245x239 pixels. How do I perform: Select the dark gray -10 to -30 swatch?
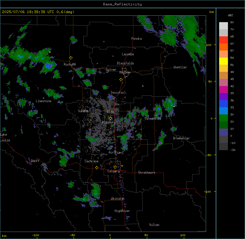click(x=223, y=146)
